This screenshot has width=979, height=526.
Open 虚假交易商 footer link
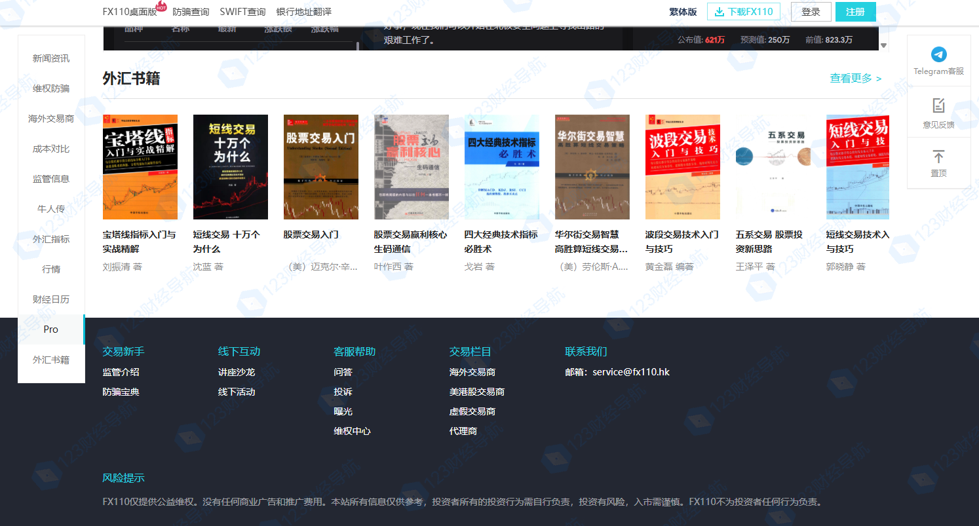[472, 411]
